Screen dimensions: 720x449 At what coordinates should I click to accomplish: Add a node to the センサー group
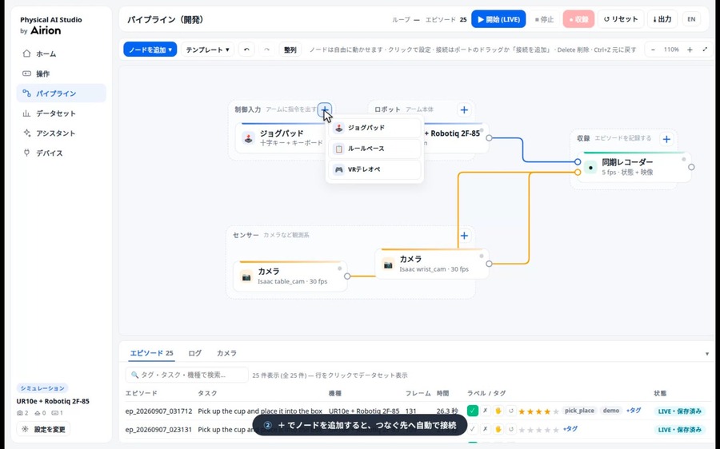[x=464, y=235]
